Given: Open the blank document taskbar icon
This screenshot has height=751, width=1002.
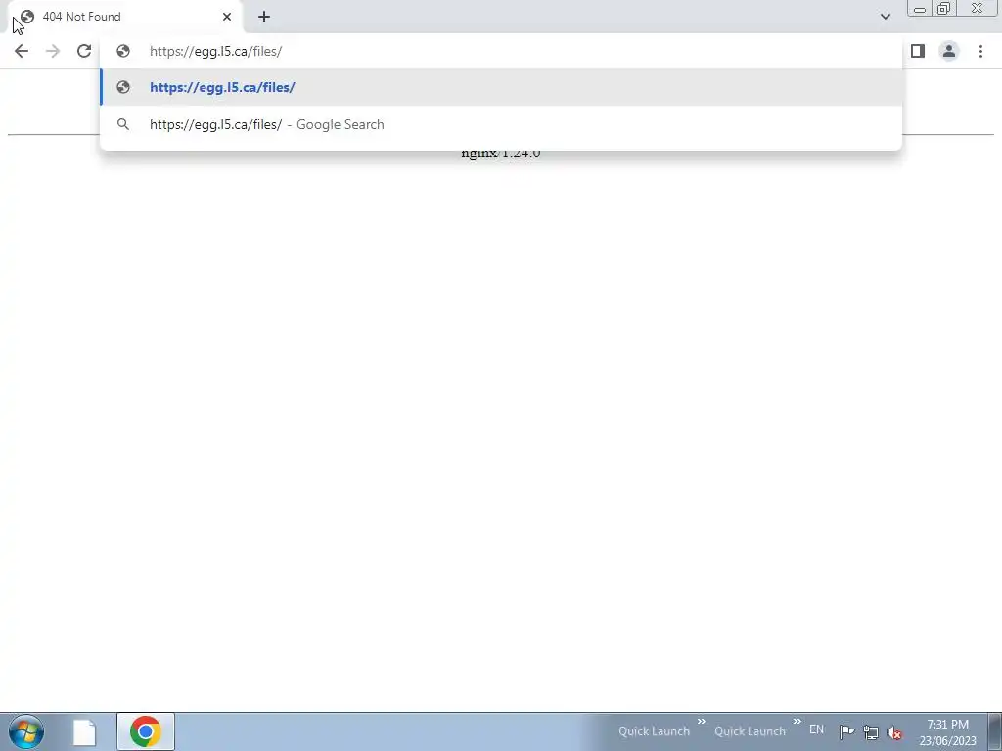Looking at the screenshot, I should point(84,731).
